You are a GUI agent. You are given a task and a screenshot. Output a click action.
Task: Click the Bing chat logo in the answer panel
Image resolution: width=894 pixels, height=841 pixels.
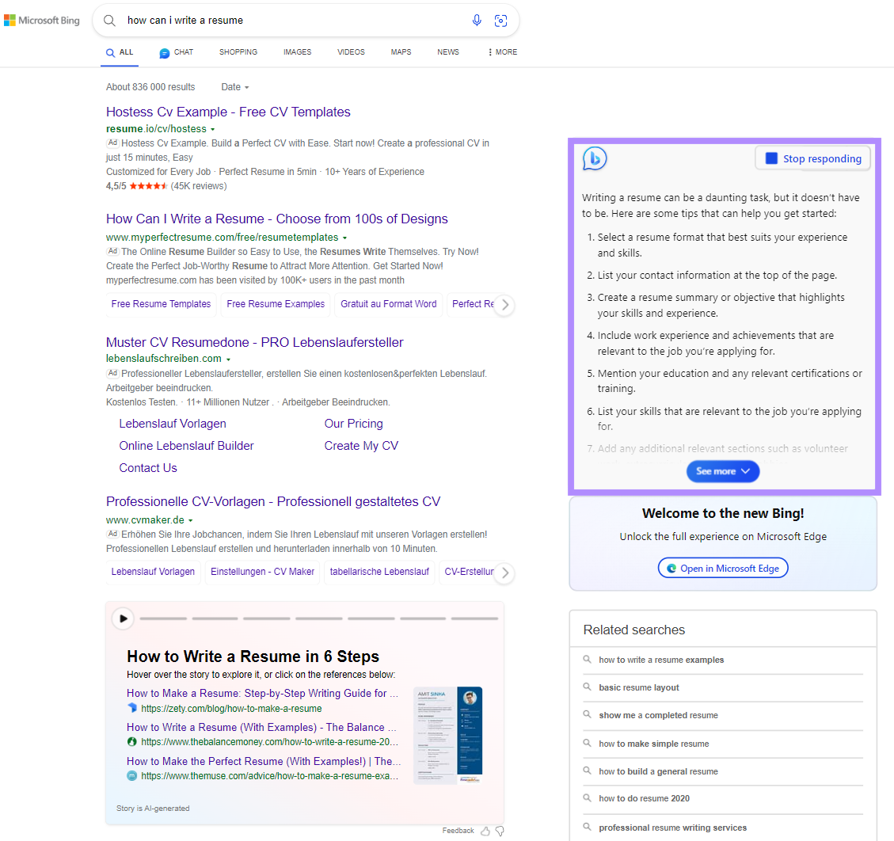(595, 158)
